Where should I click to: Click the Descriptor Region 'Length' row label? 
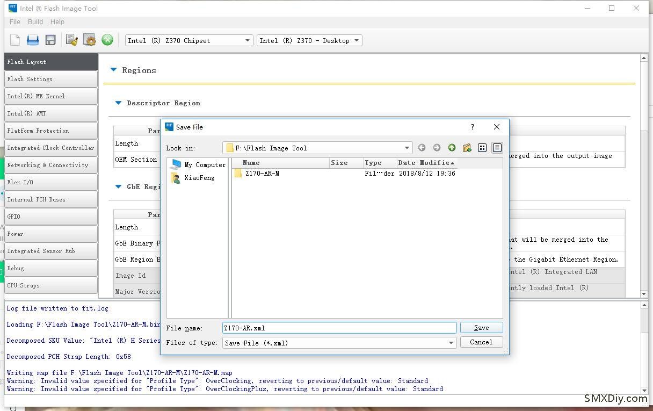click(127, 143)
